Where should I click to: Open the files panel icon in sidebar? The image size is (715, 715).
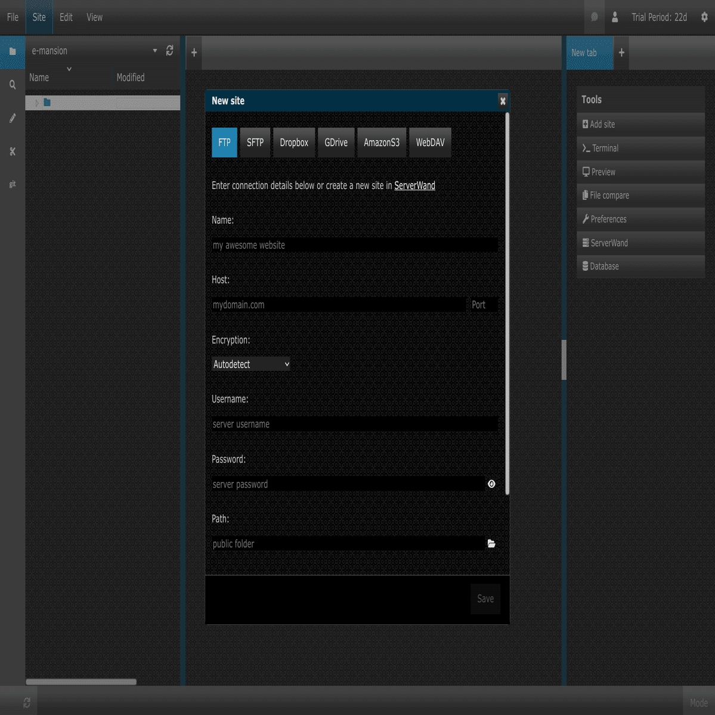13,51
